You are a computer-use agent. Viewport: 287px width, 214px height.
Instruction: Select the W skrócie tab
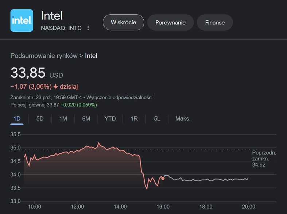123,22
